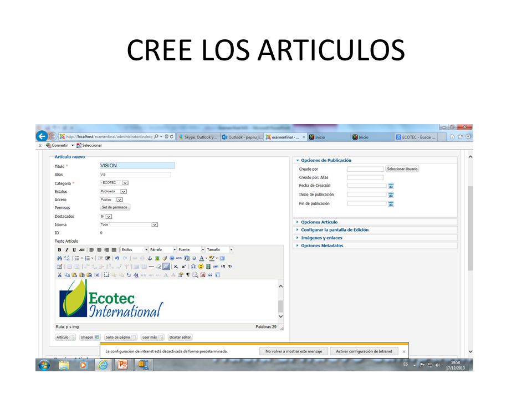The width and height of the screenshot is (532, 399).
Task: Edit HTML source code
Action: point(179,258)
